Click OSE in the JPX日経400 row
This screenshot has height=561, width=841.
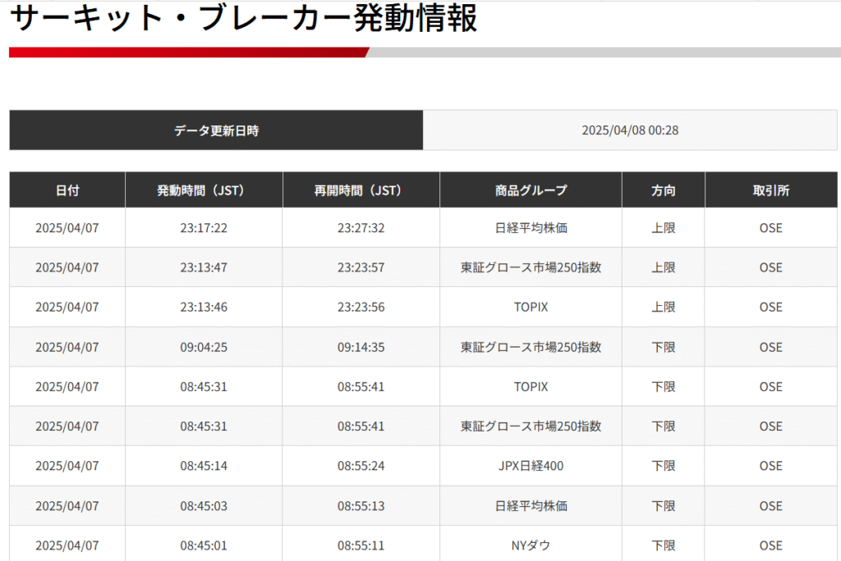point(770,466)
